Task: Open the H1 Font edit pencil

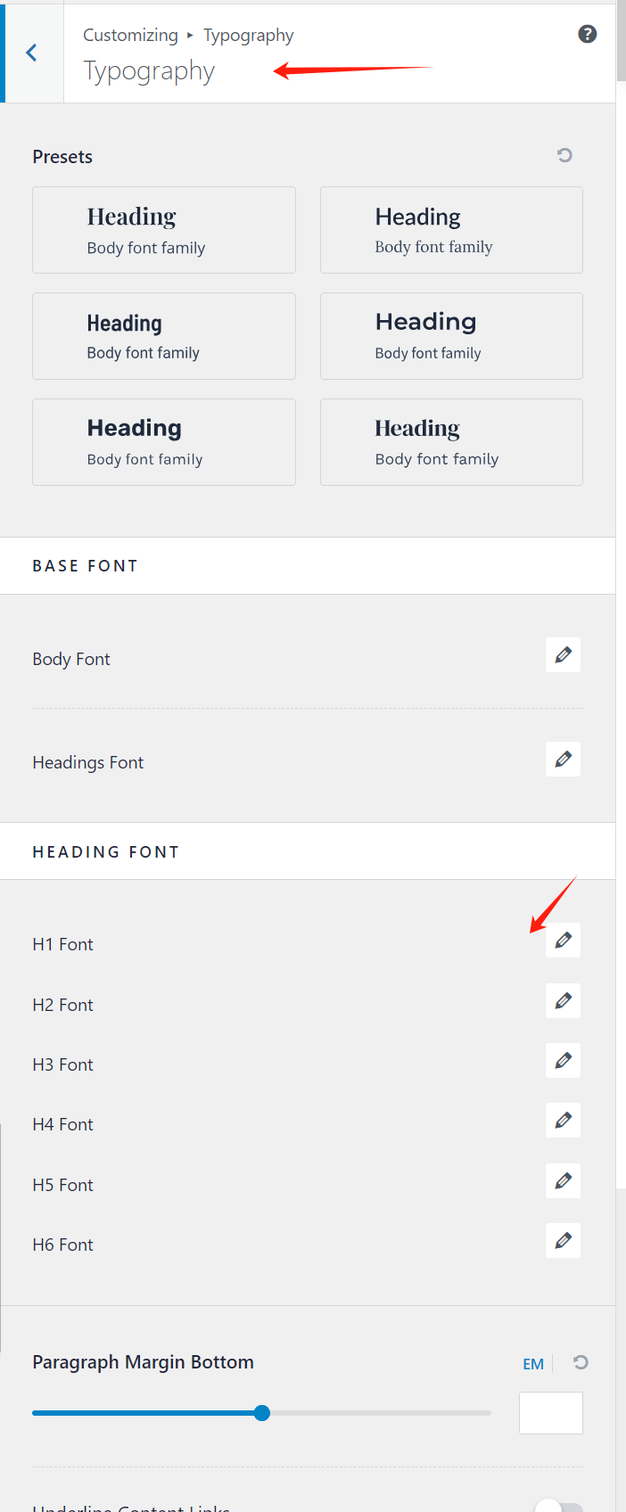Action: 563,941
